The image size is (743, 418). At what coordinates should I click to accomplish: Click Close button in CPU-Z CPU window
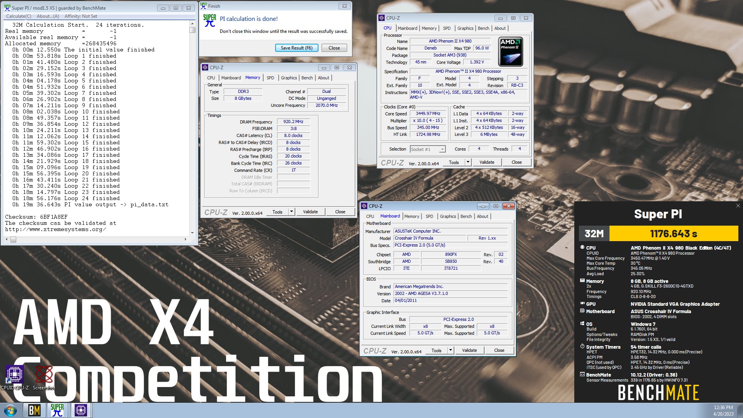[x=517, y=162]
